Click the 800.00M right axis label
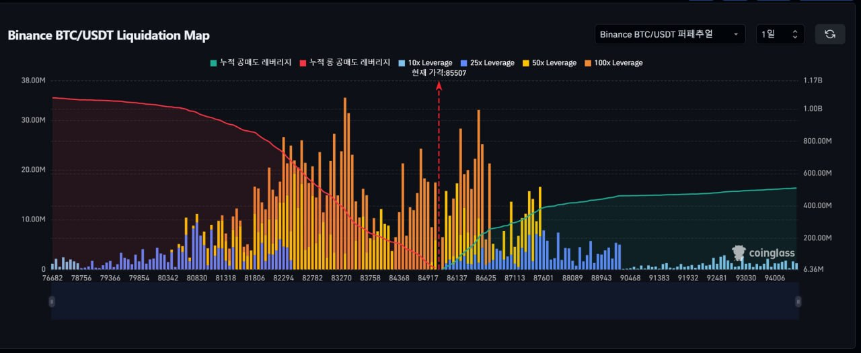Viewport: 861px width, 353px height. 818,141
